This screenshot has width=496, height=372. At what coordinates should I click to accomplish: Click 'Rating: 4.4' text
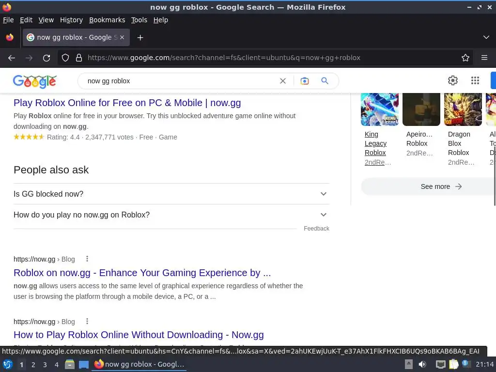click(63, 137)
